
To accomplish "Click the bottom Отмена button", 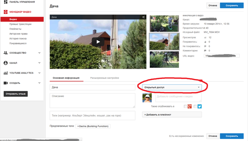I will 213,136.
